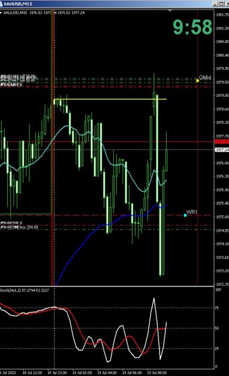Image resolution: width=229 pixels, height=376 pixels.
Task: Click the QMid text label
Action: click(x=205, y=78)
